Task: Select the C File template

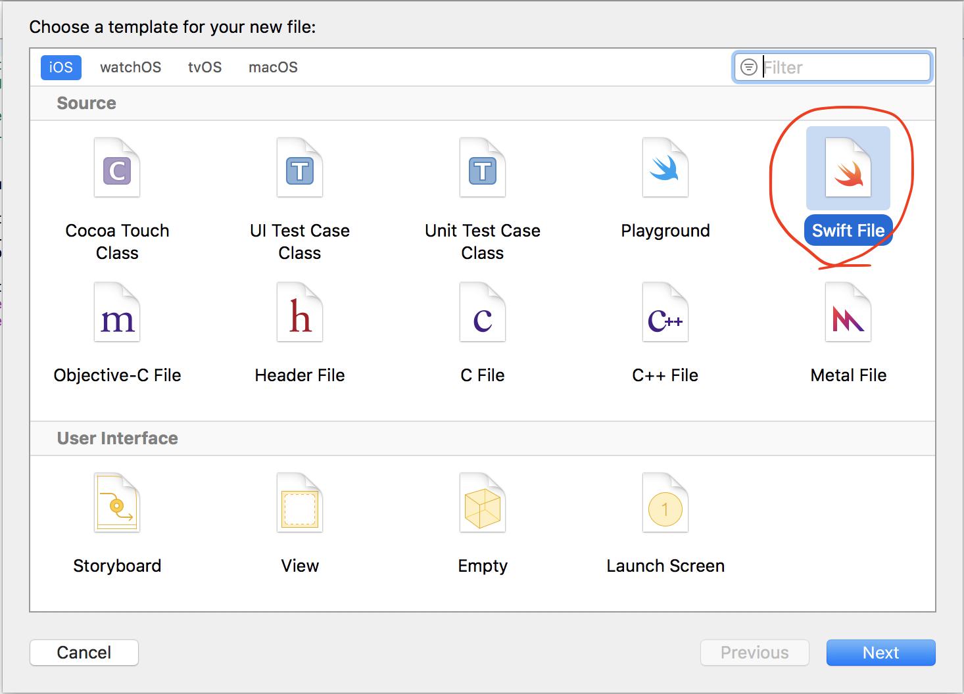Action: click(x=483, y=313)
